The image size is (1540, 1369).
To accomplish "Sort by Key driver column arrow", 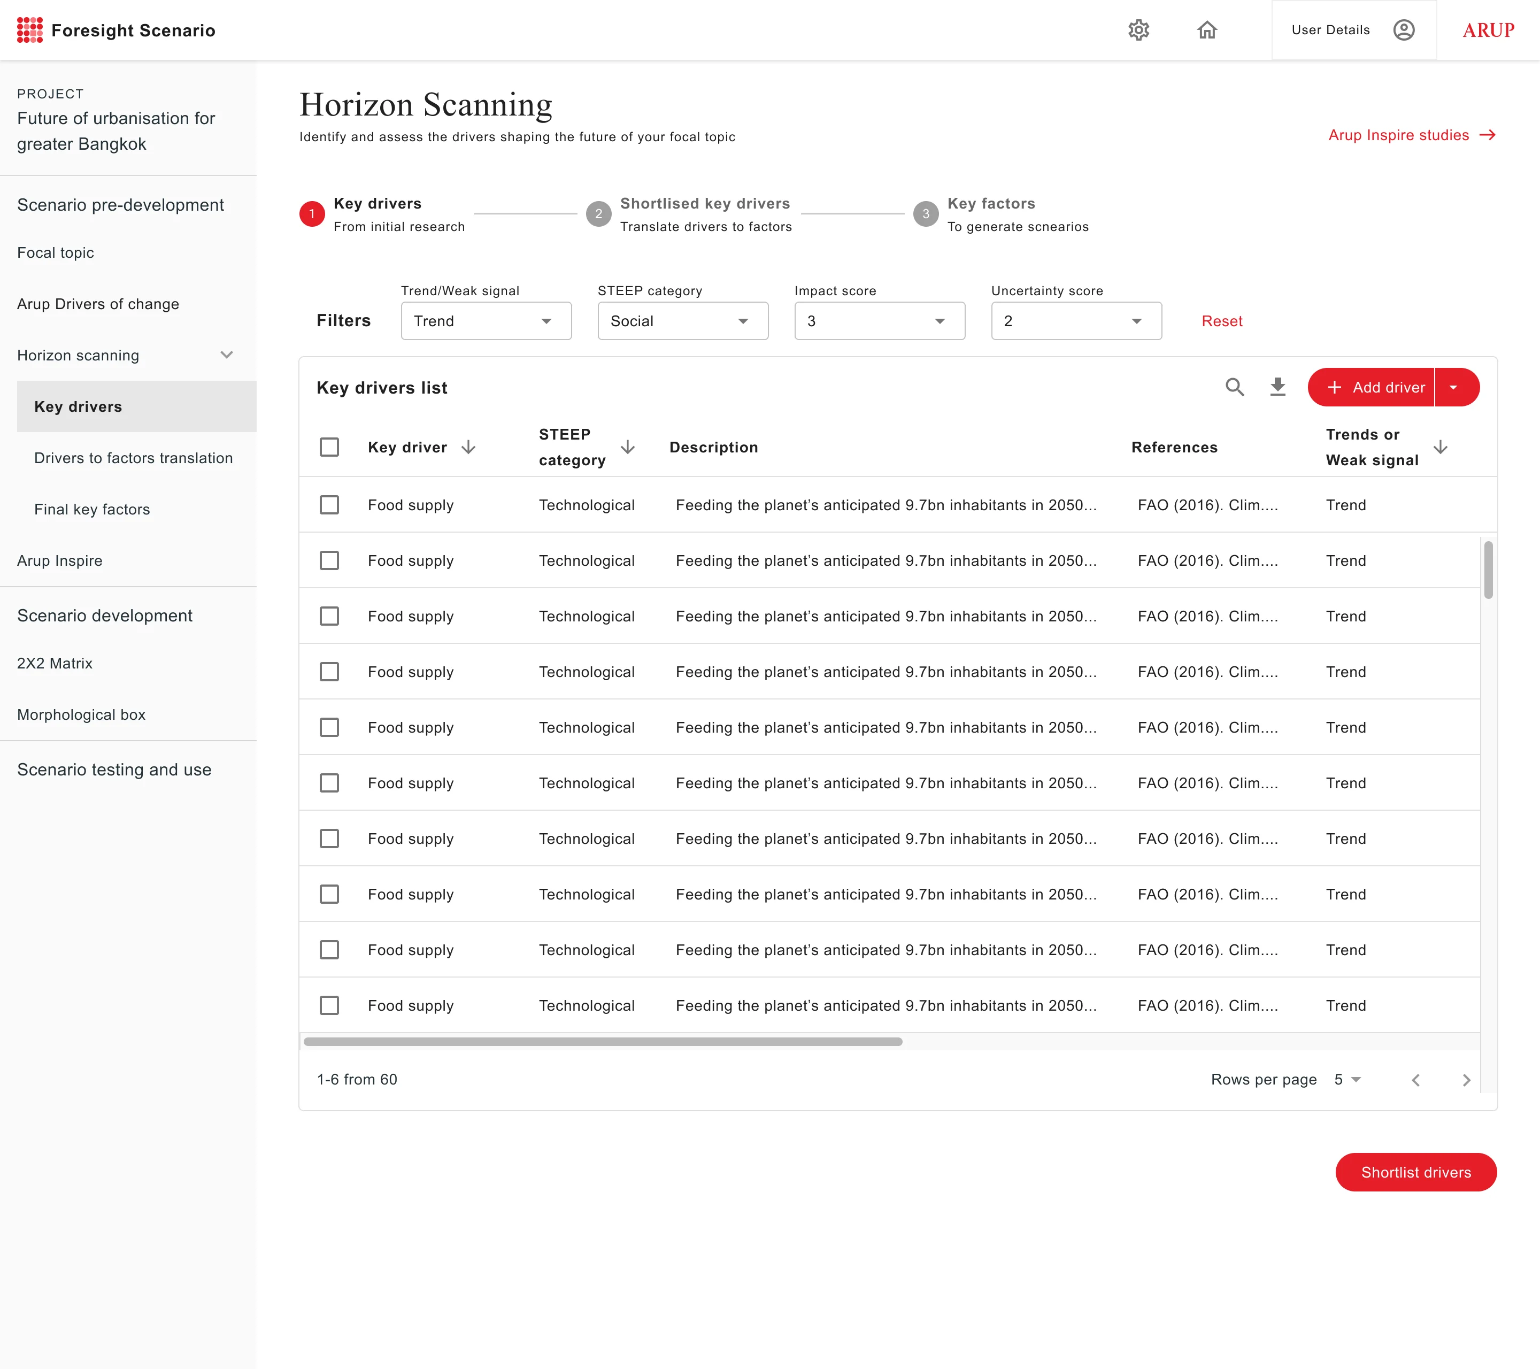I will [468, 448].
